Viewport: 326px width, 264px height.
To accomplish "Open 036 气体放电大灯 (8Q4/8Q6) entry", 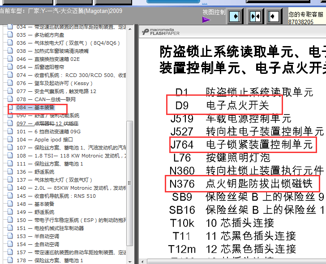I will [68, 43].
